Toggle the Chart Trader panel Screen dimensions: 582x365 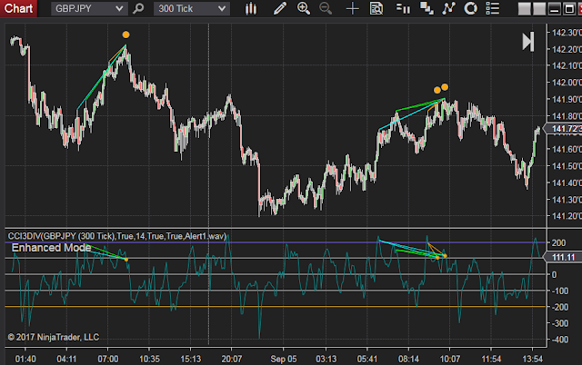click(403, 8)
